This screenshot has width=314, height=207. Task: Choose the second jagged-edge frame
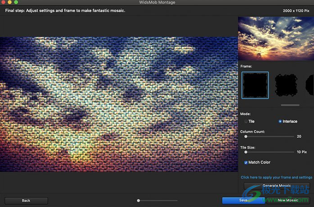pyautogui.click(x=286, y=85)
